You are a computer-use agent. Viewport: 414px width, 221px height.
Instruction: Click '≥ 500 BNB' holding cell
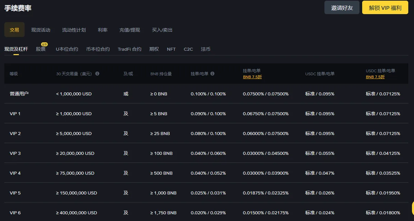click(161, 173)
